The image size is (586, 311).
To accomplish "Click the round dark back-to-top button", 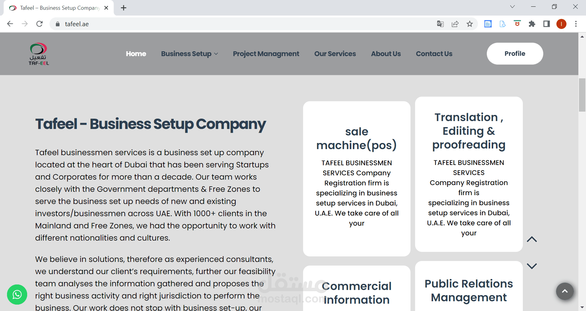I will (565, 291).
